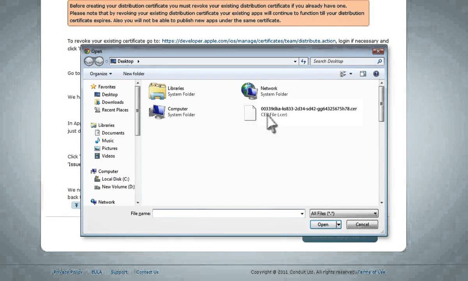Open the EULA footer link

pos(96,272)
